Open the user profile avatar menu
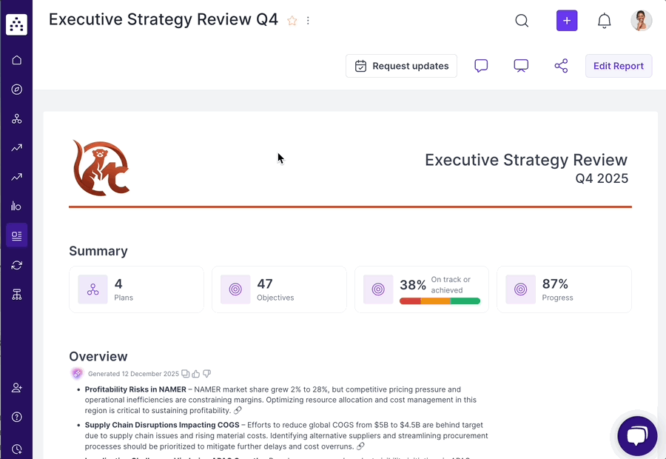Viewport: 666px width, 459px height. click(641, 21)
